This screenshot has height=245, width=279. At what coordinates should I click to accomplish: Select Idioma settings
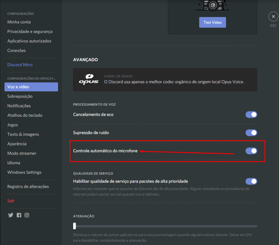(x=14, y=163)
